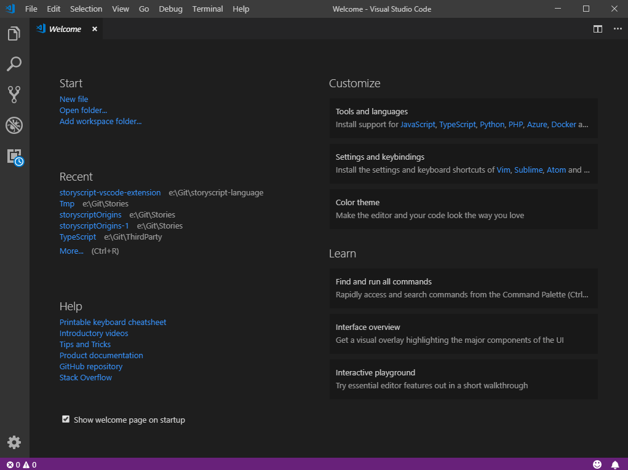Open the File menu

pos(31,9)
